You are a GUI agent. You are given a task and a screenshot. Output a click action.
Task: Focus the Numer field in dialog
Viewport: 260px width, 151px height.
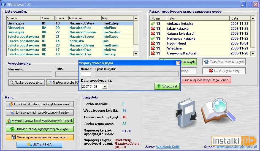pos(86,74)
